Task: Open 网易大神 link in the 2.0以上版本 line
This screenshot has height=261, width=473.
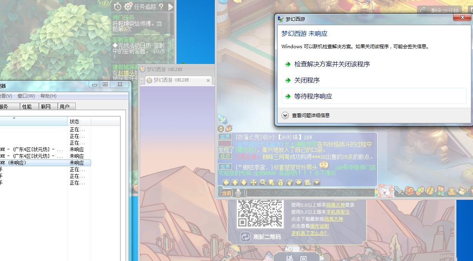Action: (336, 205)
